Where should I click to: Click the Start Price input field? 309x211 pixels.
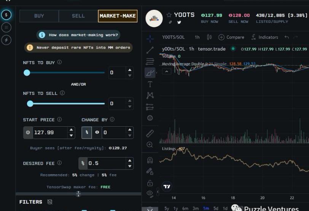tap(49, 132)
